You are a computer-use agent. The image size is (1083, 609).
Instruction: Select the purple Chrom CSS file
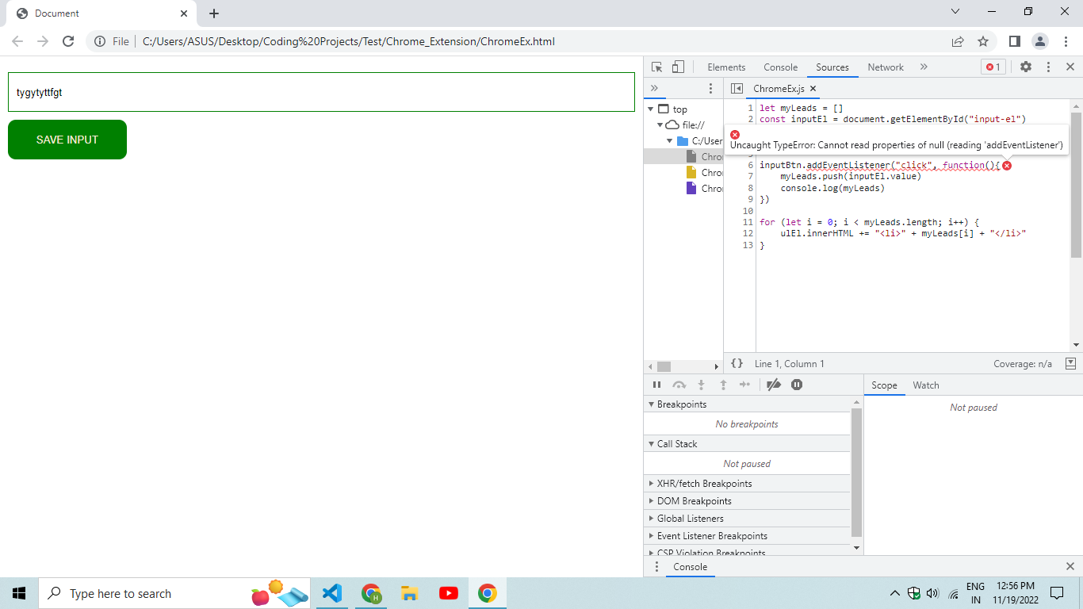(705, 189)
